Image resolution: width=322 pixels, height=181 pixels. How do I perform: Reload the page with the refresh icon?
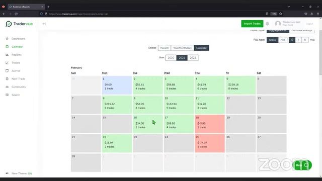click(16, 14)
